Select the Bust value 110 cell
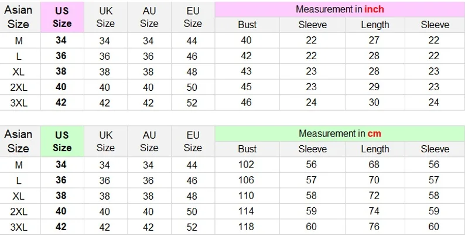 pyautogui.click(x=247, y=196)
